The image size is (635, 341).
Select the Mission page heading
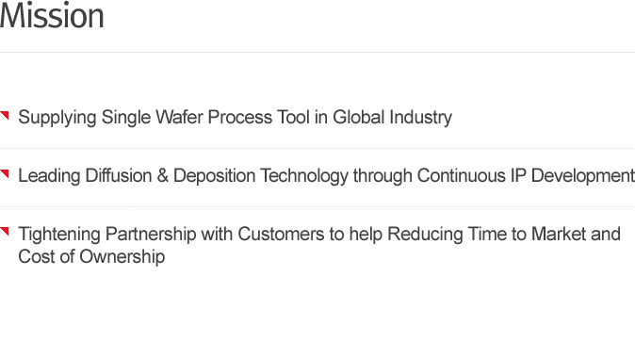click(52, 16)
